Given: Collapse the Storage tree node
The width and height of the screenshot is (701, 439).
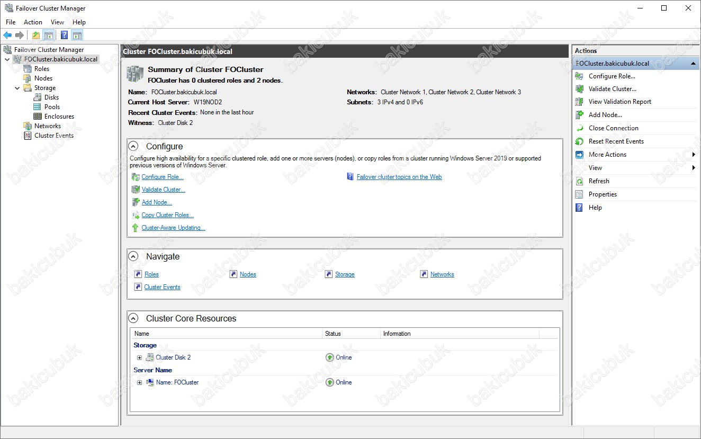Looking at the screenshot, I should click(17, 88).
